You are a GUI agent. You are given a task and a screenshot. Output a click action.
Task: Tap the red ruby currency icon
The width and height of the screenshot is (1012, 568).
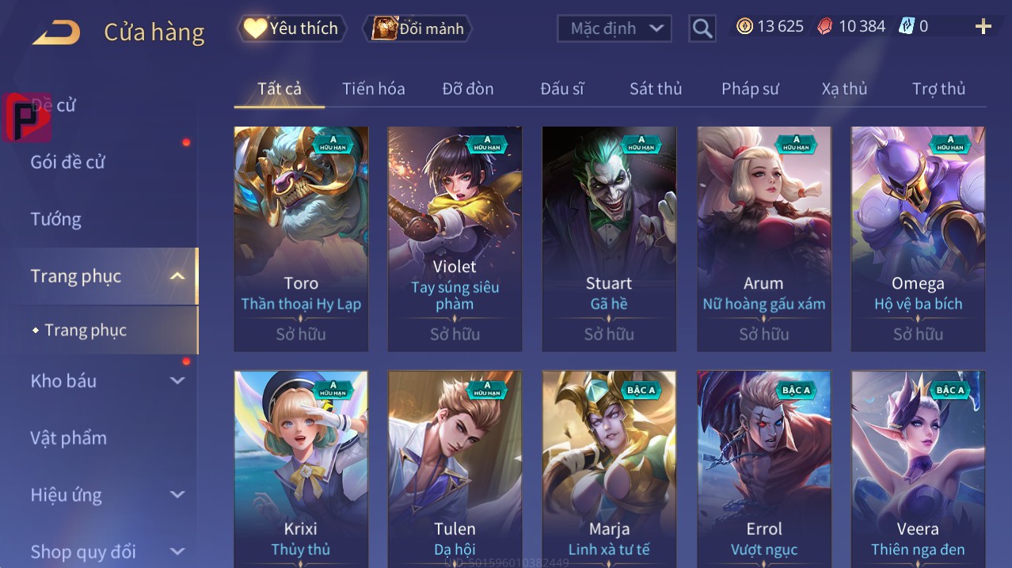pyautogui.click(x=825, y=26)
